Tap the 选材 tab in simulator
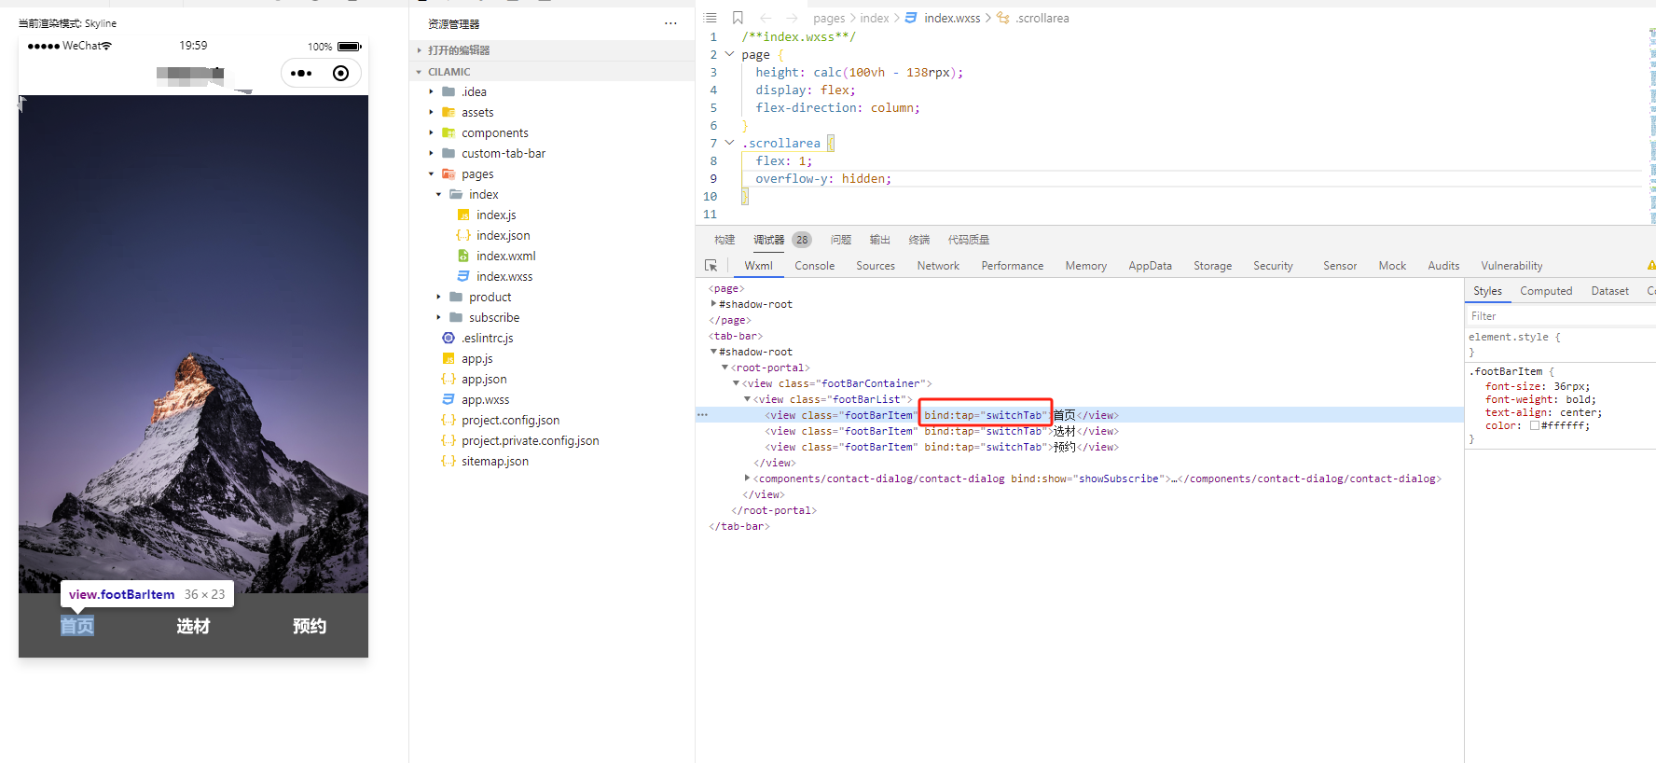 tap(193, 626)
